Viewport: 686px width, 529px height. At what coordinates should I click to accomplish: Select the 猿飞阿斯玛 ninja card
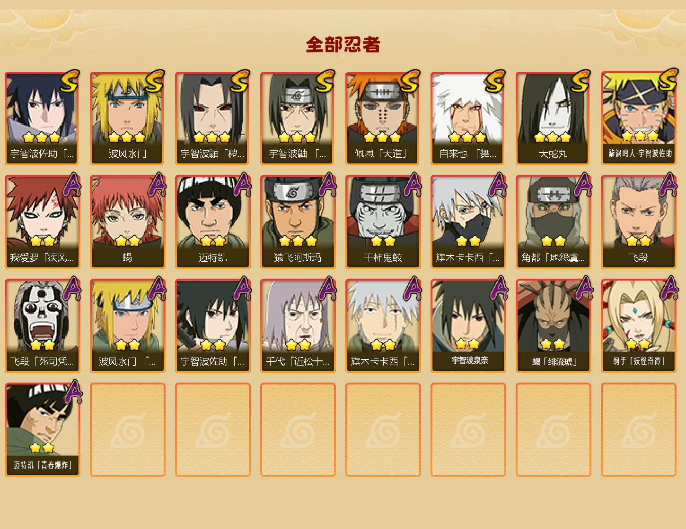(298, 222)
